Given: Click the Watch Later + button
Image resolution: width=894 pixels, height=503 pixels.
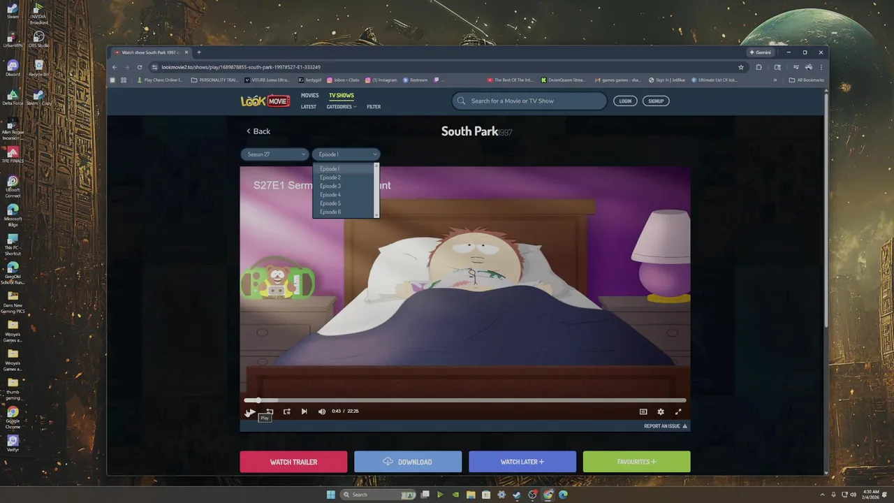Looking at the screenshot, I should click(x=522, y=462).
